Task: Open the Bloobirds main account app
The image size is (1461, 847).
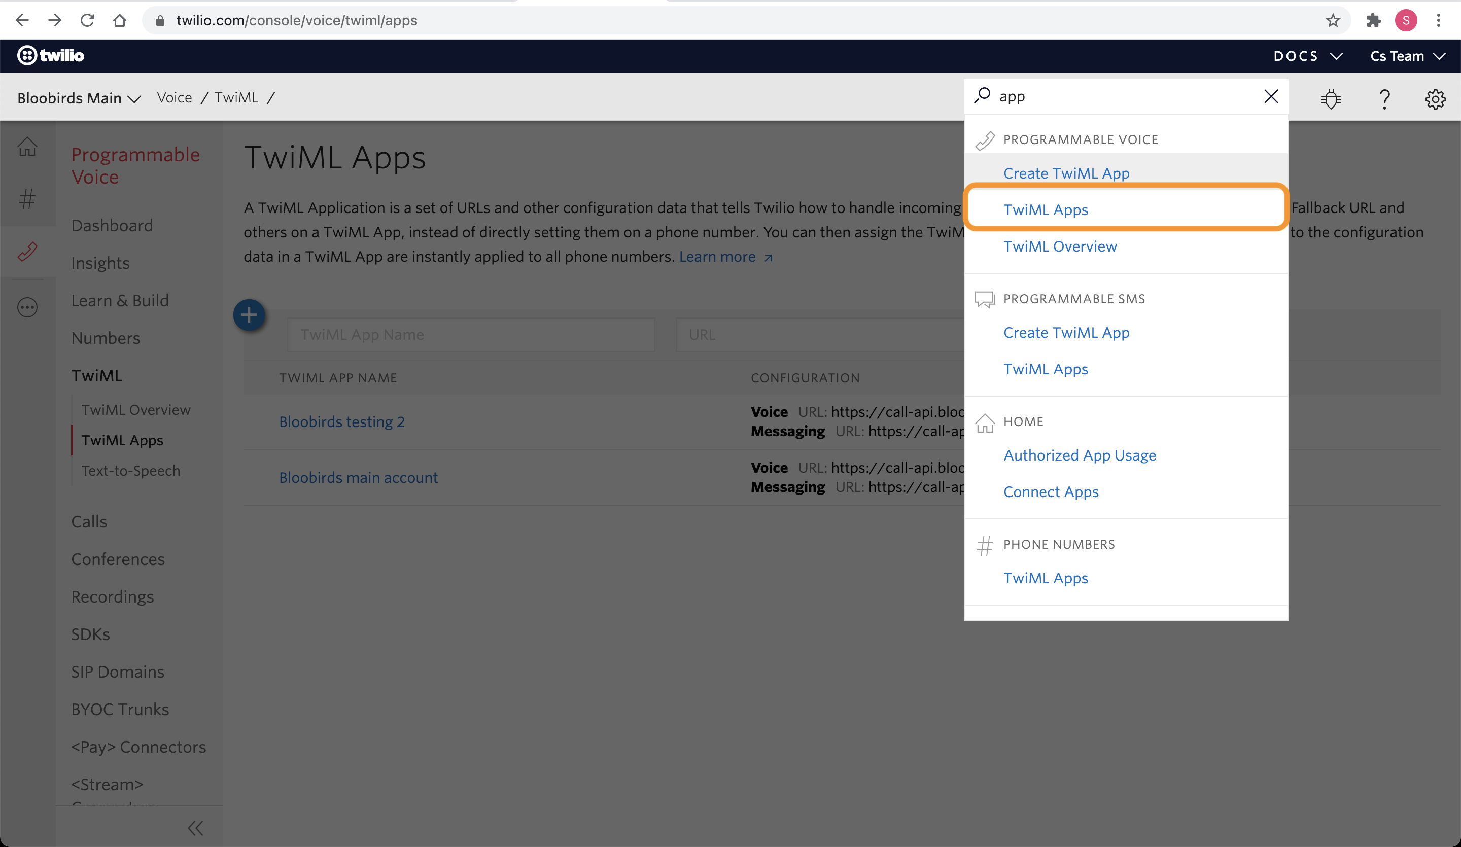Action: (358, 478)
